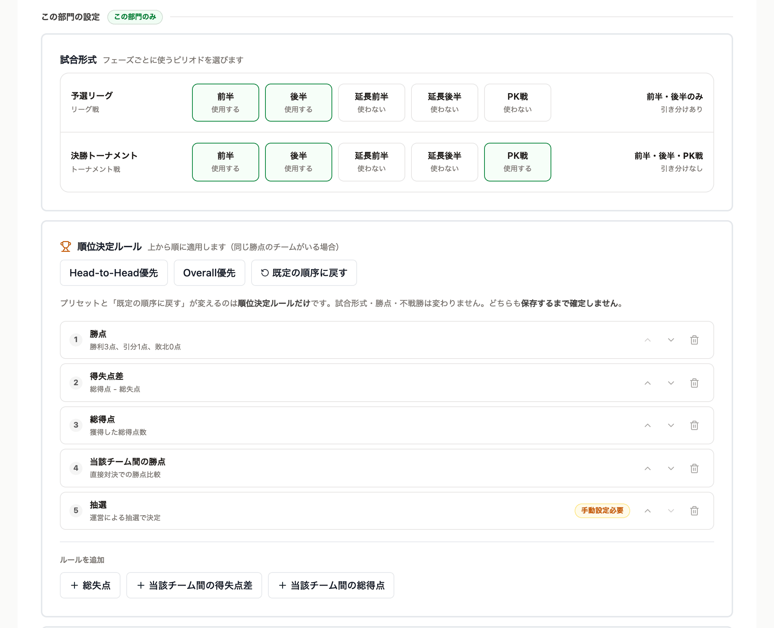774x628 pixels.
Task: Enable 延長前半 for 決勝トーナメント
Action: pos(372,162)
